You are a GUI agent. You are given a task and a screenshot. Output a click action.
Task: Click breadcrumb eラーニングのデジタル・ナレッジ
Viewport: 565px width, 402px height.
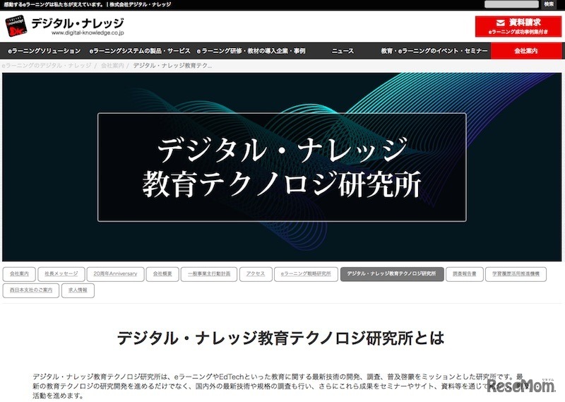click(x=47, y=66)
